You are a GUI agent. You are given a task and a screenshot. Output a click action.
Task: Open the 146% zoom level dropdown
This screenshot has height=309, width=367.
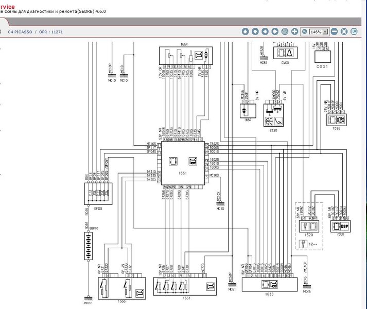pyautogui.click(x=325, y=31)
